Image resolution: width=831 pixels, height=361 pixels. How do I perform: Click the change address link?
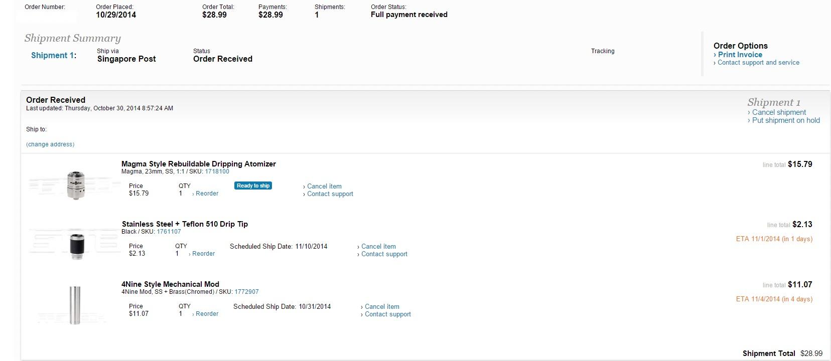pyautogui.click(x=50, y=144)
